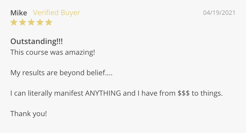Click the fourth rating star

[x=40, y=23]
